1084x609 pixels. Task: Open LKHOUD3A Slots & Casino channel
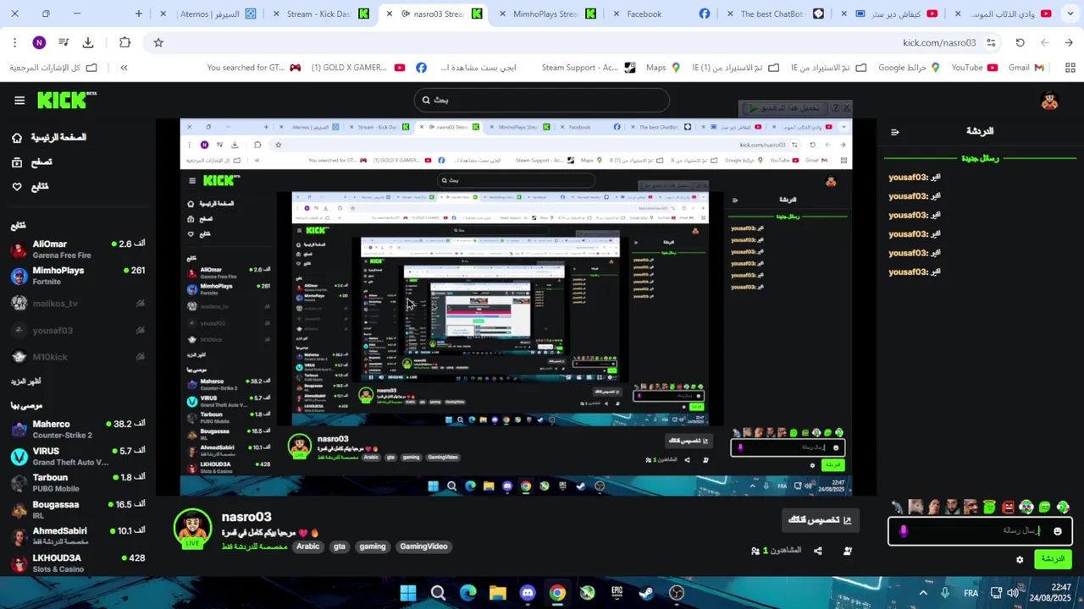pos(78,562)
